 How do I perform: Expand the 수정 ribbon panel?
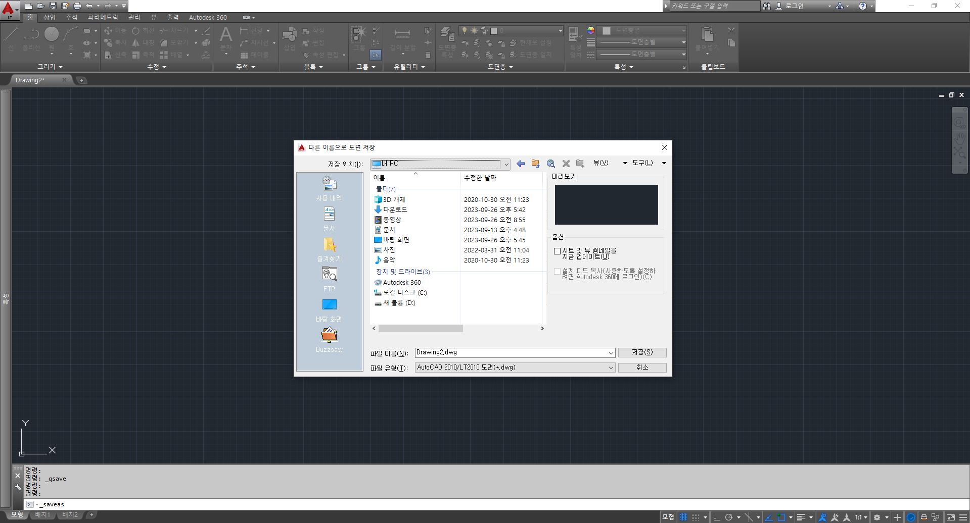[x=156, y=67]
